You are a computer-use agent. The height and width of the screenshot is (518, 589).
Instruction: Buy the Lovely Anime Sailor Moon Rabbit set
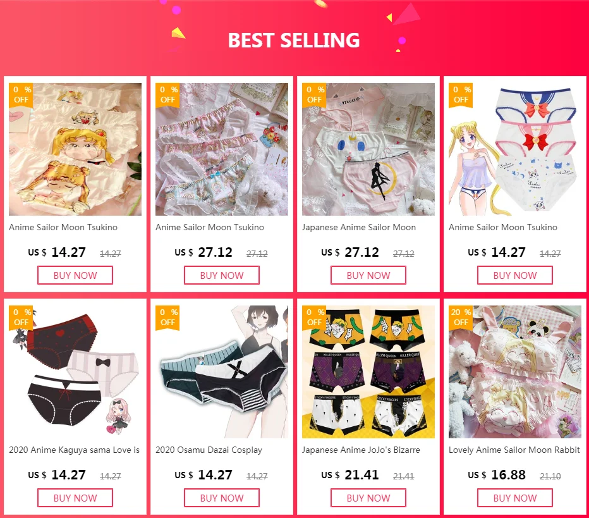click(515, 498)
